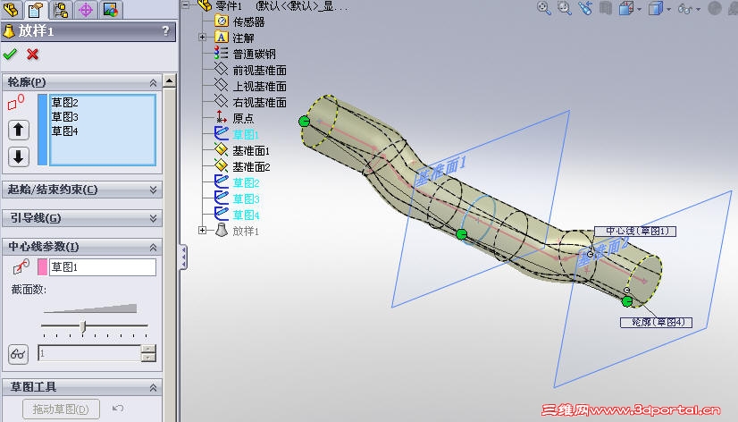The height and width of the screenshot is (422, 738).
Task: Click the Zoom to Fit icon
Action: tap(544, 8)
